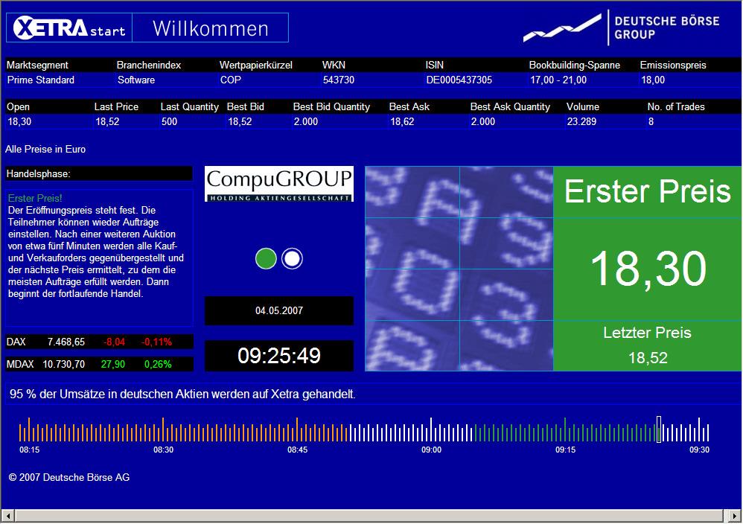743x524 pixels.
Task: Open the CompuGROUP Holding logo
Action: (278, 182)
